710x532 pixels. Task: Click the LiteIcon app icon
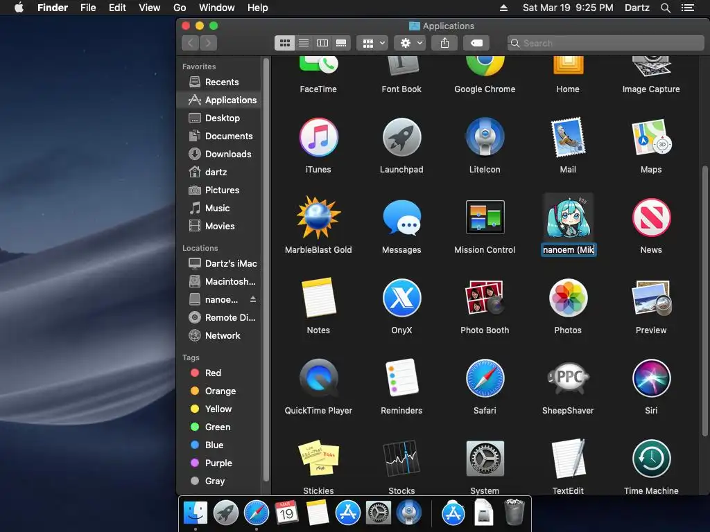[x=485, y=137]
